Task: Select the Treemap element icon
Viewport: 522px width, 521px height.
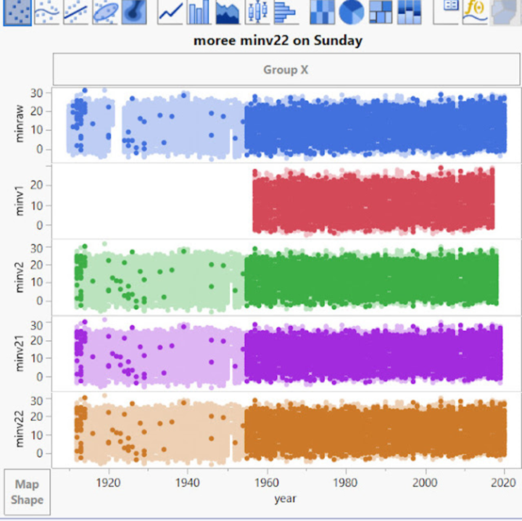Action: pos(380,11)
